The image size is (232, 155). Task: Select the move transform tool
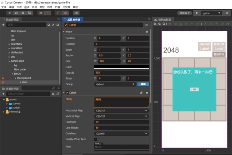coord(10,13)
